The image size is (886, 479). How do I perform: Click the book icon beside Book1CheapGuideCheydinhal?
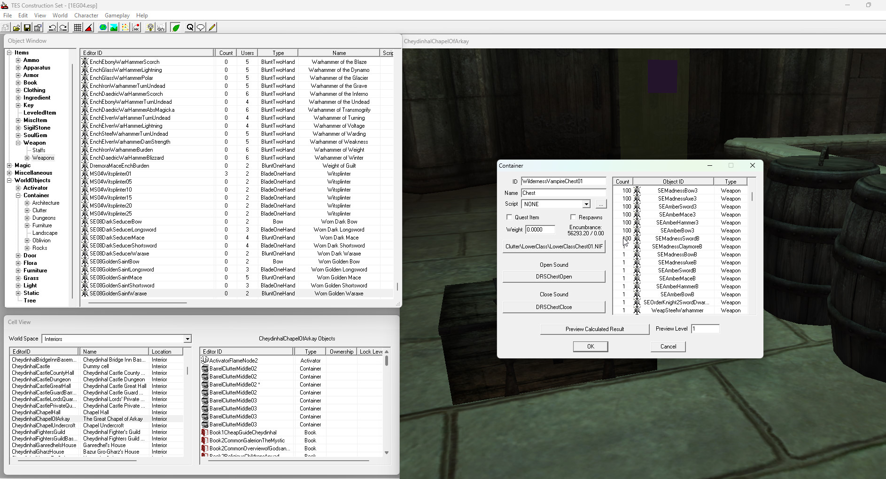205,433
